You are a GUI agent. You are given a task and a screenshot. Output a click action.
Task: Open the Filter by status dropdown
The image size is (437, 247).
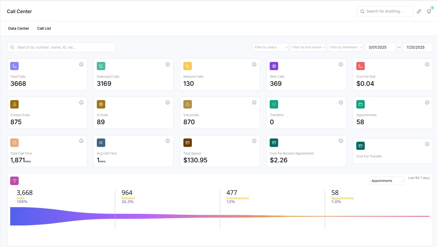271,47
